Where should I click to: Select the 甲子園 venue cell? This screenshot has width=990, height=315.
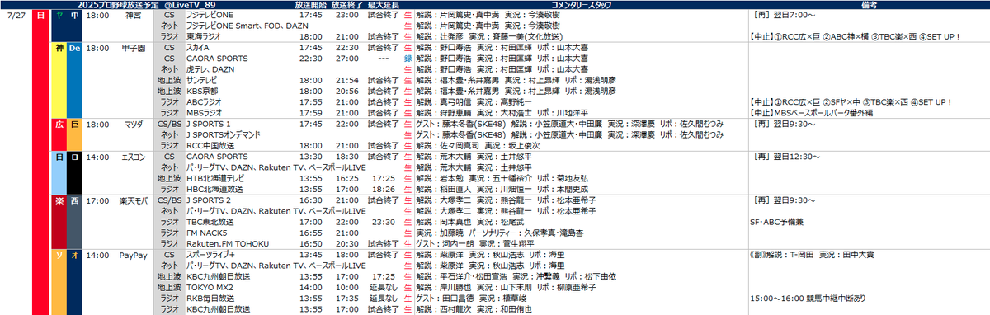point(133,48)
